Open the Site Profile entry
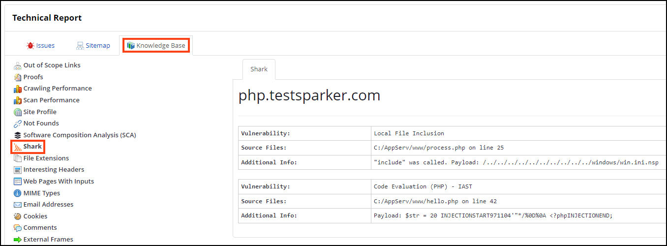This screenshot has width=667, height=246. coord(40,112)
